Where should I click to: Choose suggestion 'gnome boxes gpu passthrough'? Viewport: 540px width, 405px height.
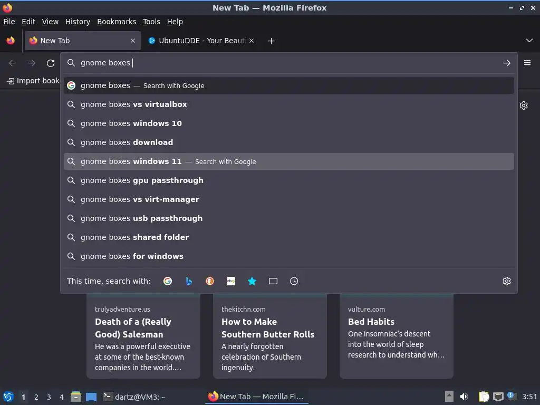288,180
